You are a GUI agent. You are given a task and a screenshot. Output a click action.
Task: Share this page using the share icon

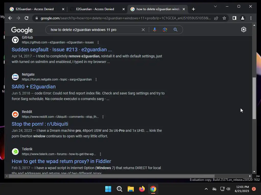[216, 18]
